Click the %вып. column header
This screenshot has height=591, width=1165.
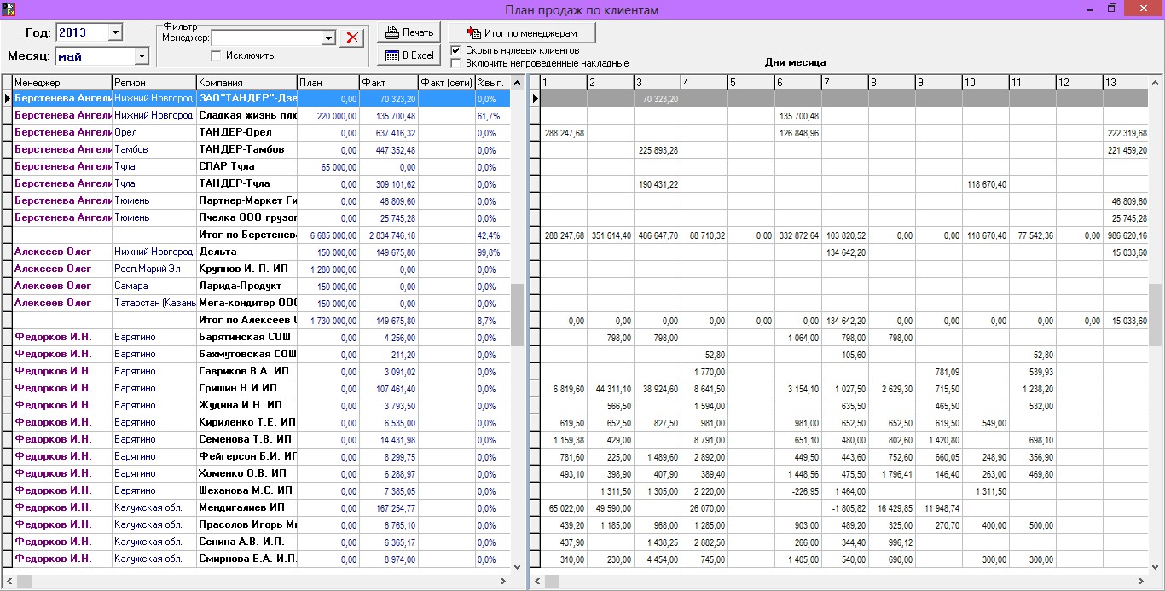coord(492,83)
